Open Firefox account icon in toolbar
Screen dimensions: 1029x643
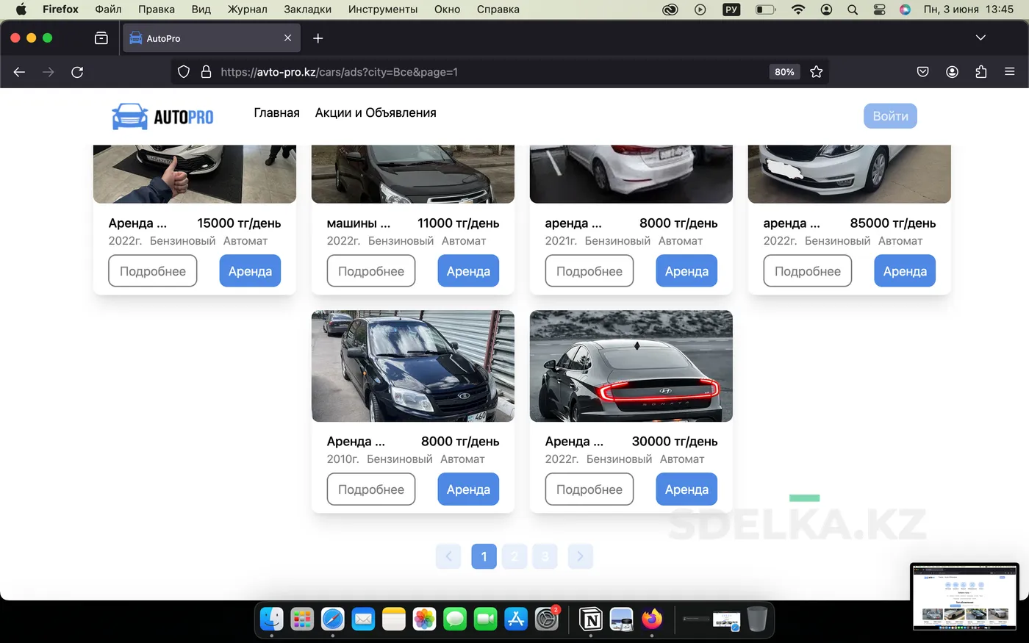[952, 72]
